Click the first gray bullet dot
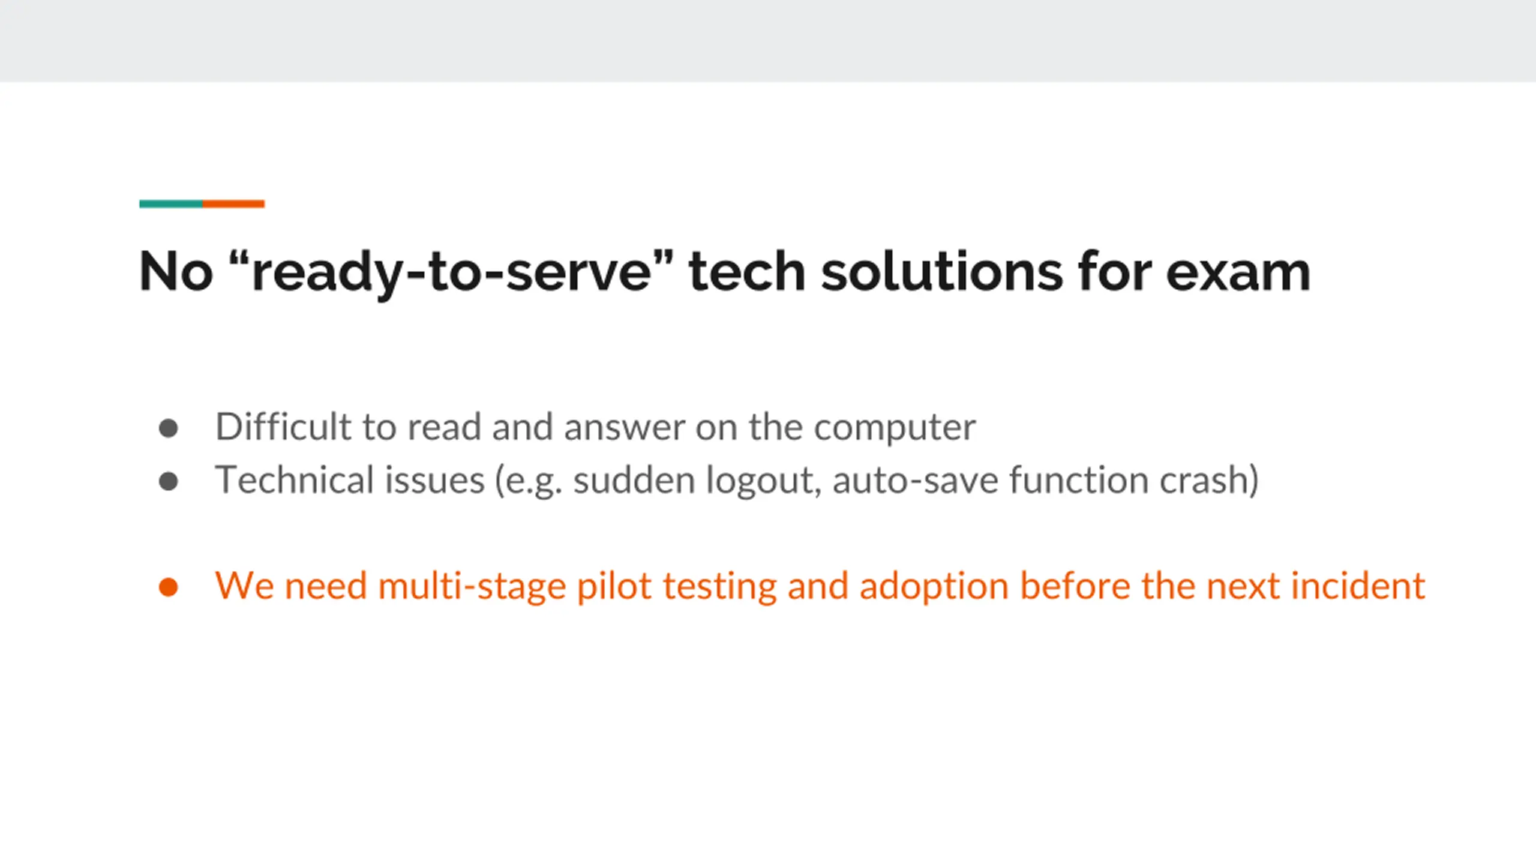The image size is (1536, 864). tap(168, 428)
